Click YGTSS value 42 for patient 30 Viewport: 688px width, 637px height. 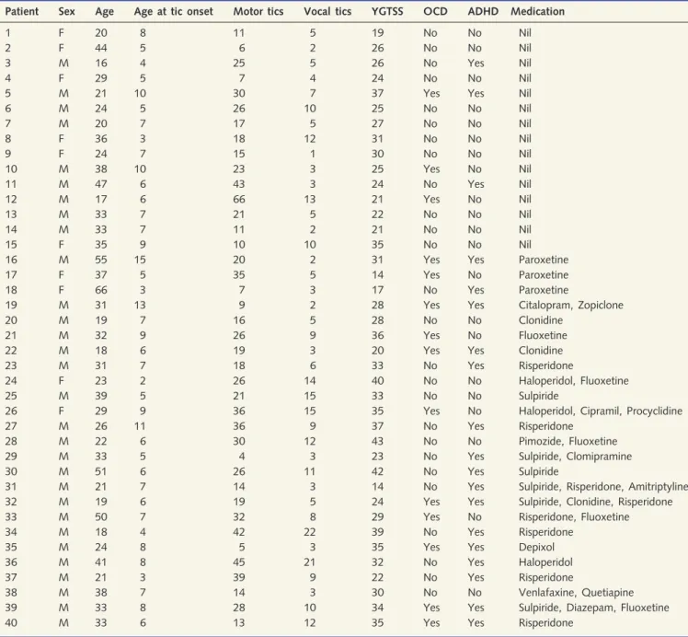pyautogui.click(x=378, y=471)
